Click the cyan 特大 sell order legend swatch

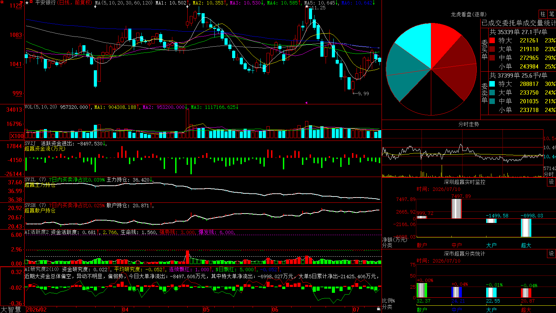pyautogui.click(x=492, y=84)
